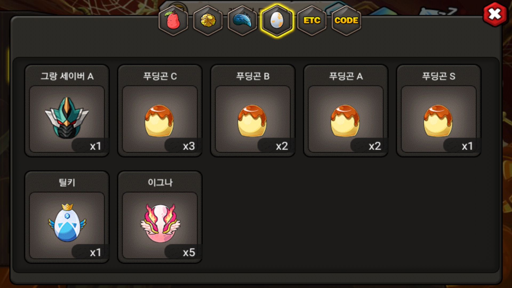The width and height of the screenshot is (512, 288).
Task: Close the inventory window with red X
Action: click(x=495, y=14)
